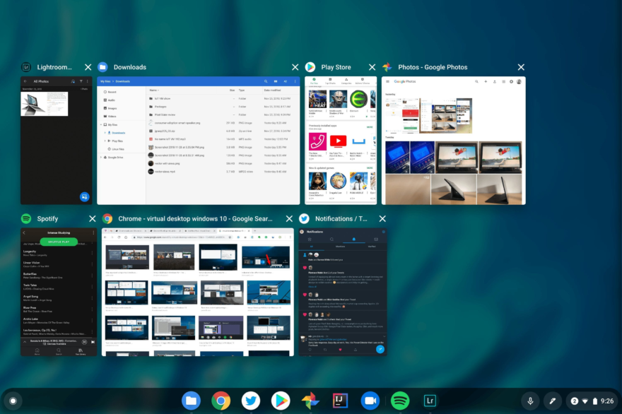
Task: Close the Lightroom overview window
Action: coord(88,67)
